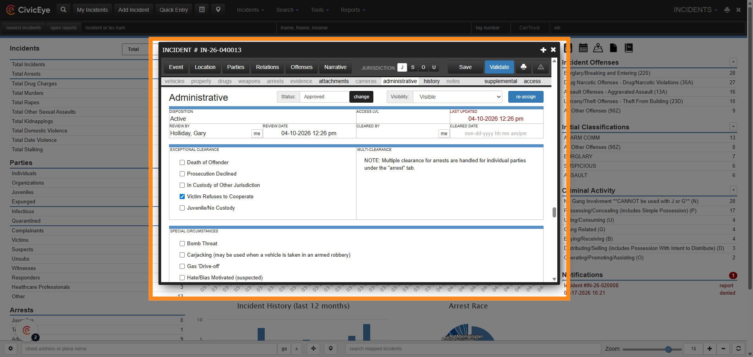Open the calendar icon above Incident Offenses
Viewport: 753px width, 357px height.
pyautogui.click(x=583, y=48)
